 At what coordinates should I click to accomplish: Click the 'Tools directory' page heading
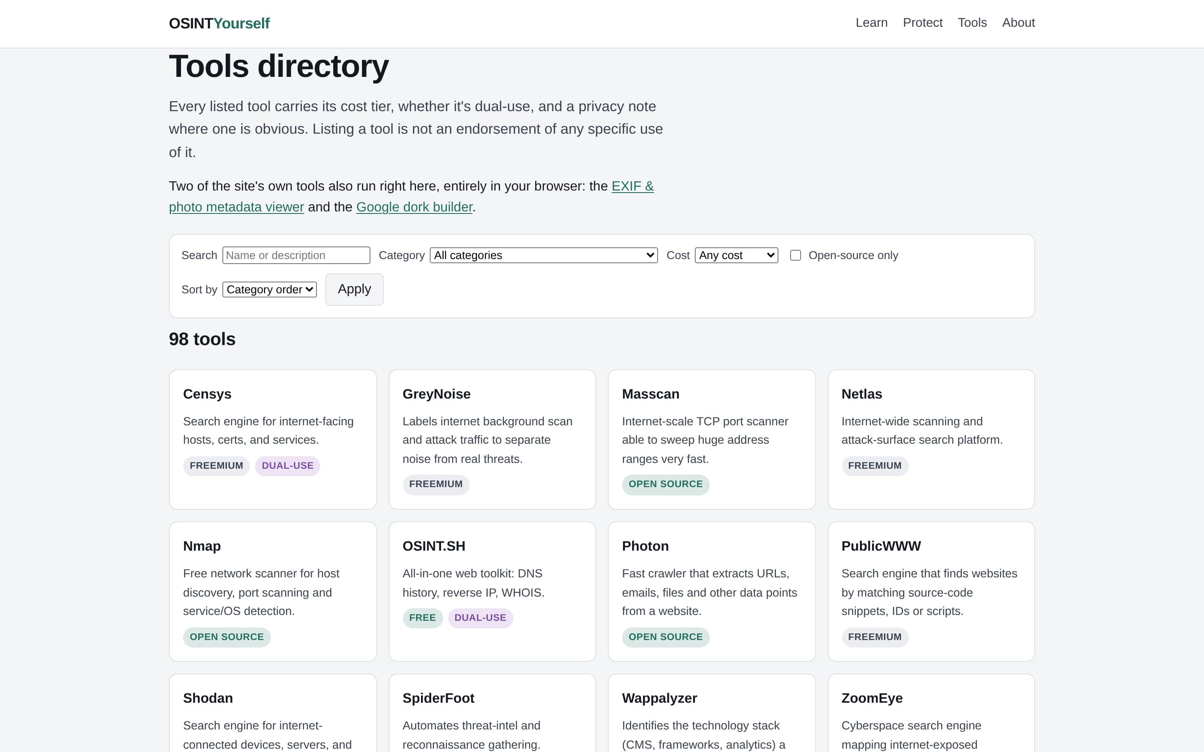(x=278, y=66)
